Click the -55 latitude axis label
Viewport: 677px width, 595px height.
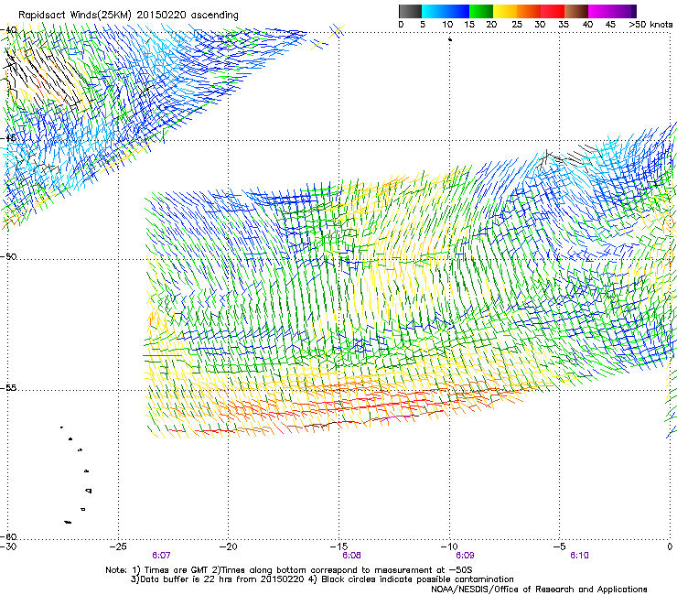tap(8, 388)
